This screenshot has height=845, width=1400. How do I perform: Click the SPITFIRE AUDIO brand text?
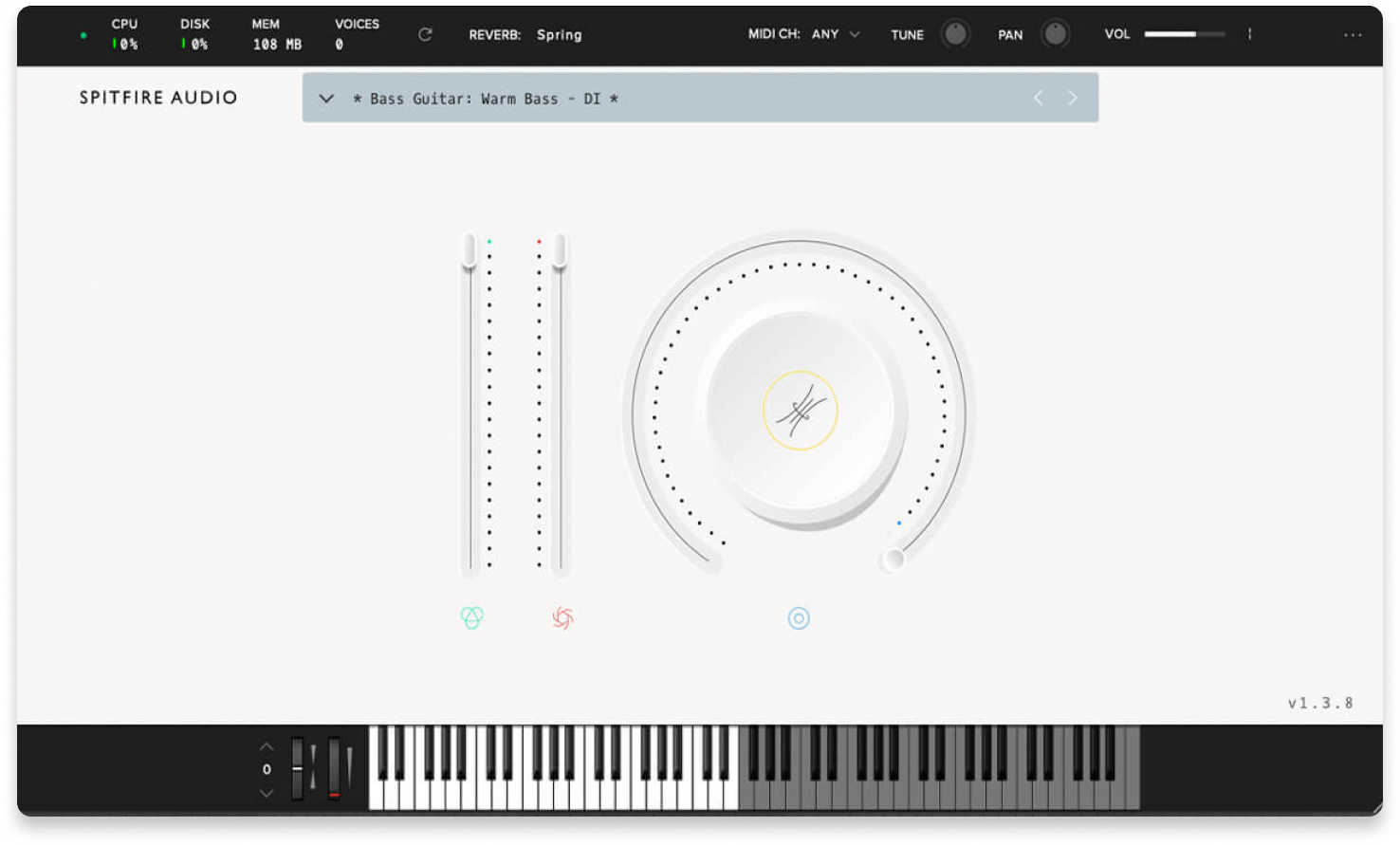[158, 98]
